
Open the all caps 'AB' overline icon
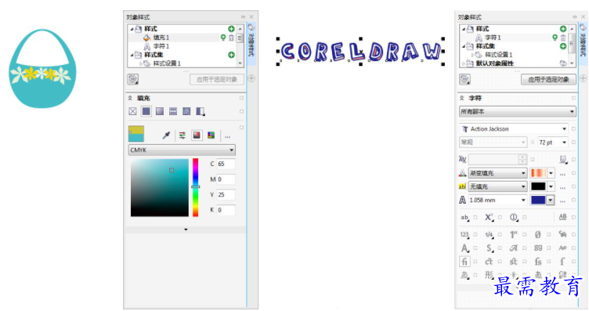(x=562, y=217)
